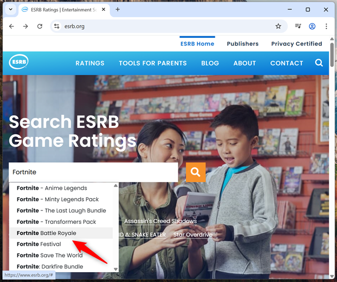Choose Fortnite - The Last Laugh Bundle

pos(61,210)
